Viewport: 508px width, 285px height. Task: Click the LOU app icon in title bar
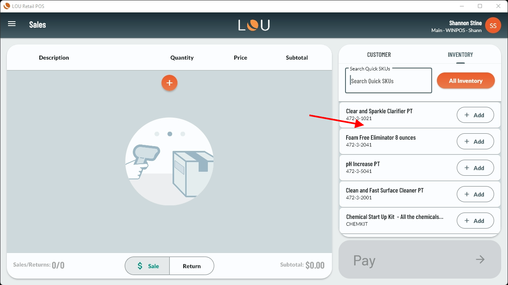(6, 6)
